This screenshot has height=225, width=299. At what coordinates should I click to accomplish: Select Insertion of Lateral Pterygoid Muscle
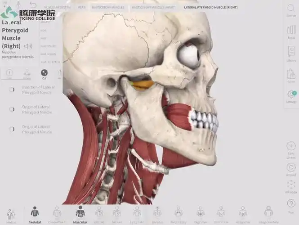click(36, 90)
